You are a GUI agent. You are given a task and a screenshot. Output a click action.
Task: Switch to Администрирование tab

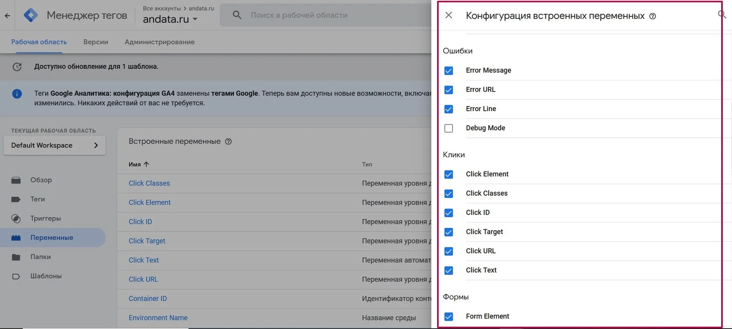click(159, 42)
